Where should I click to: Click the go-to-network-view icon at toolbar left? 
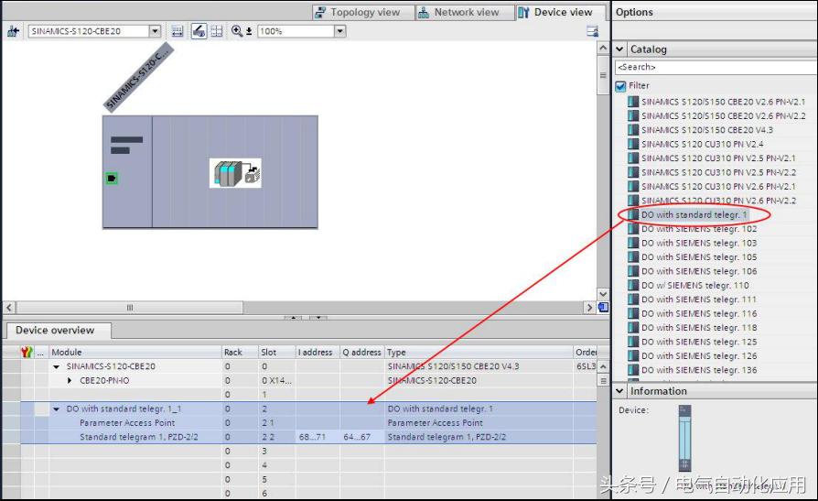click(13, 31)
